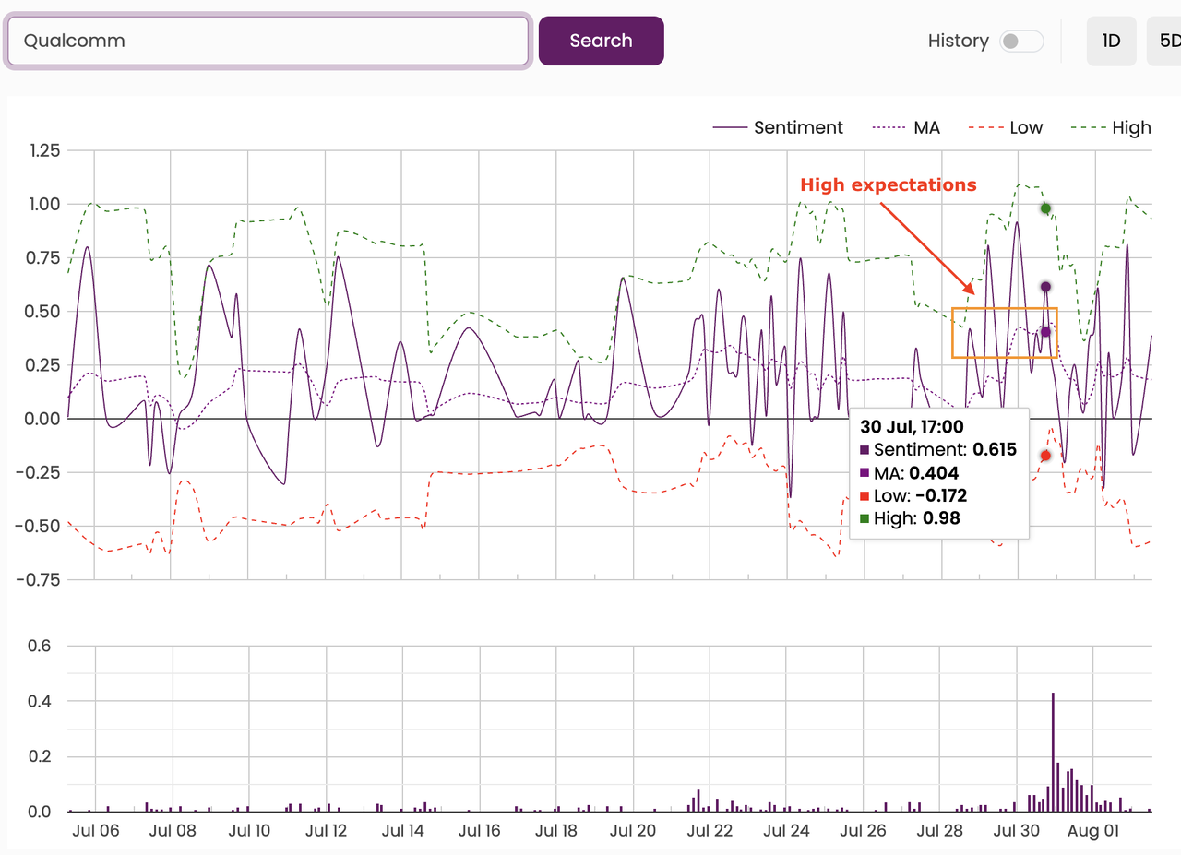Click the 'Jul 28' x-axis label
Viewport: 1181px width, 855px height.
click(x=940, y=830)
